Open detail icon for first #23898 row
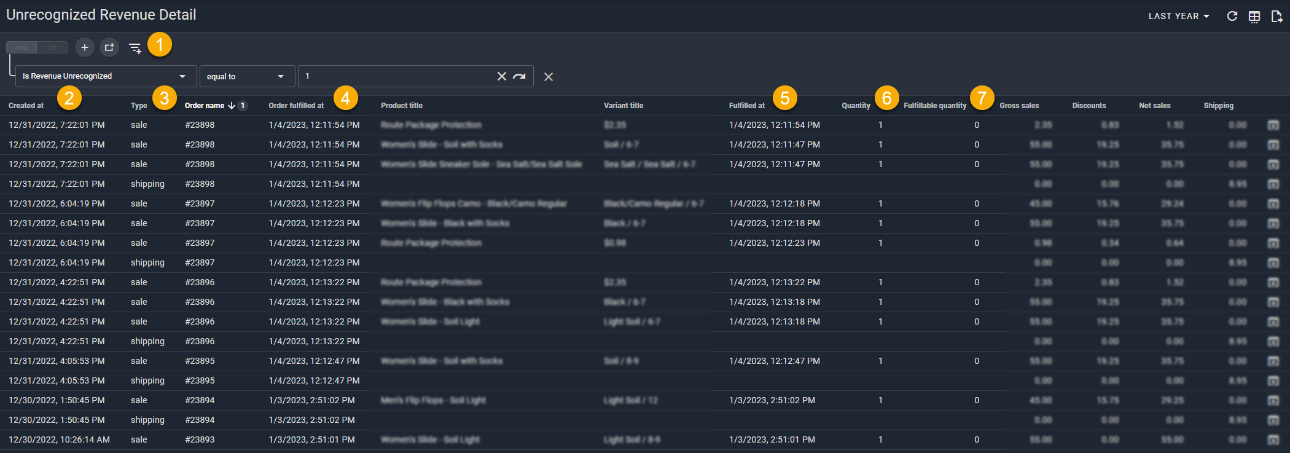This screenshot has height=453, width=1290. [1273, 125]
